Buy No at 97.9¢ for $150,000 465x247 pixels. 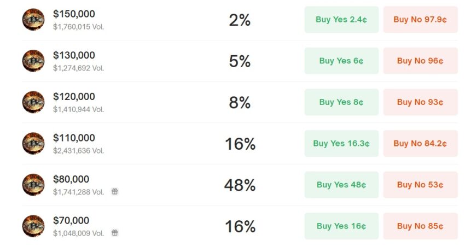420,20
